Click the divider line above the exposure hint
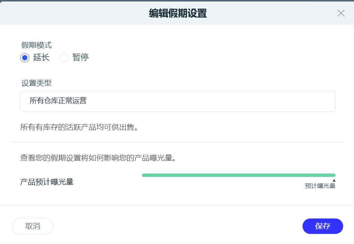This screenshot has width=354, height=244. pos(178,142)
